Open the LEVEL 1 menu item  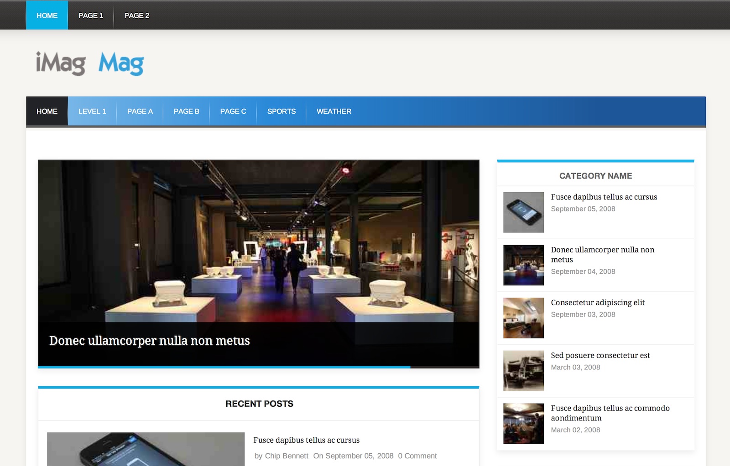coord(92,111)
